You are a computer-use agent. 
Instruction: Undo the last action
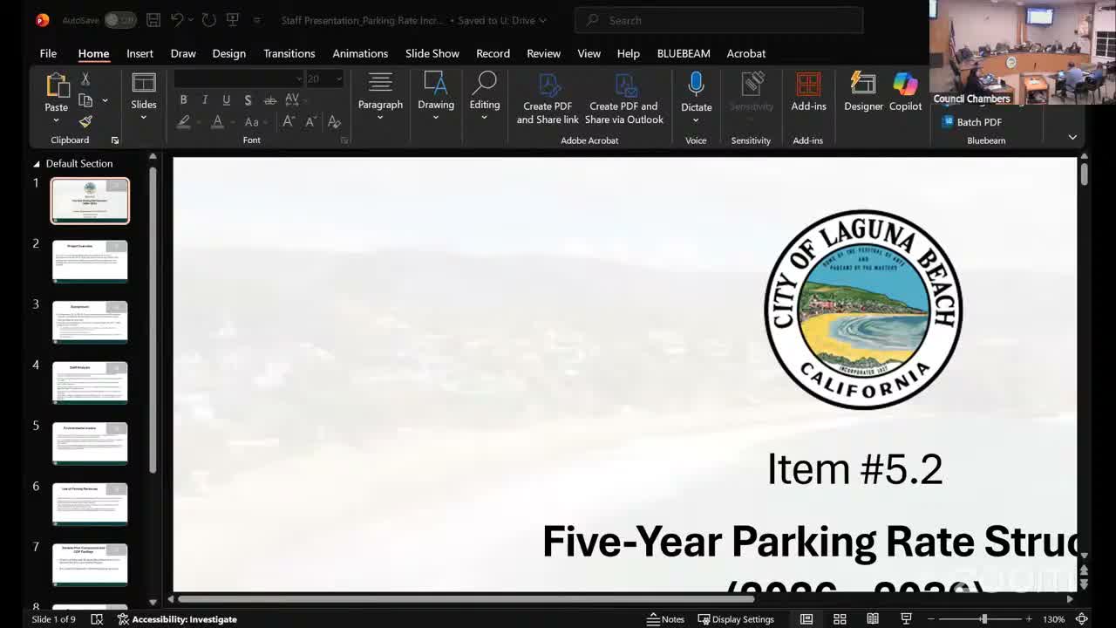pyautogui.click(x=177, y=20)
